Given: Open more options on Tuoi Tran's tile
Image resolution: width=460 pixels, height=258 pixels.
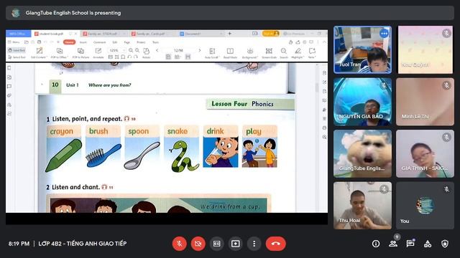Looking at the screenshot, I should click(384, 34).
